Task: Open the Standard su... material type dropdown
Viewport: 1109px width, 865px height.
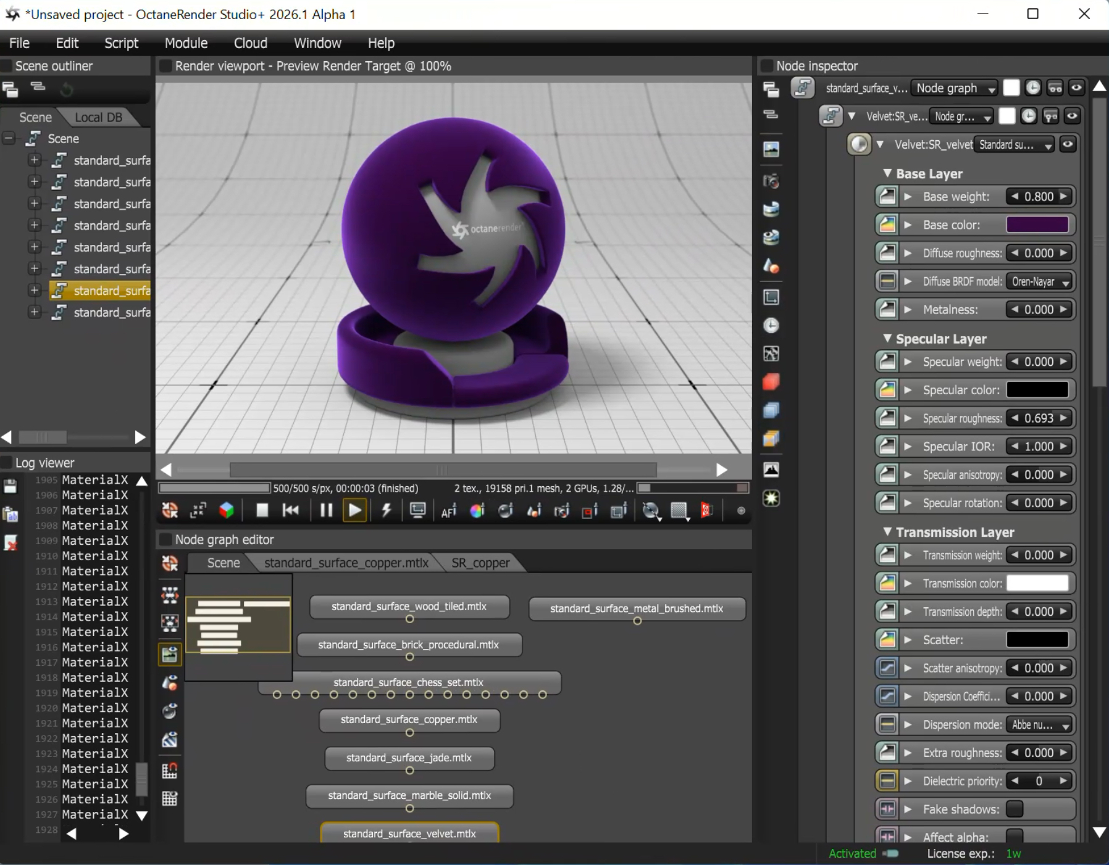Action: pyautogui.click(x=1015, y=144)
